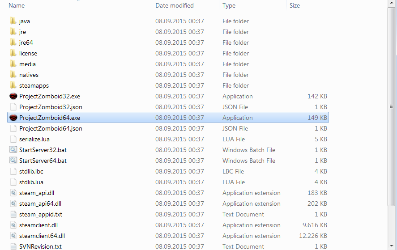Select the StartServer64.bat file name
397x250 pixels.
[43, 161]
